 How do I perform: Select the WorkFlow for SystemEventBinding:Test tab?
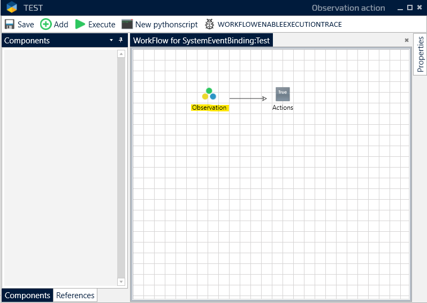(x=202, y=41)
